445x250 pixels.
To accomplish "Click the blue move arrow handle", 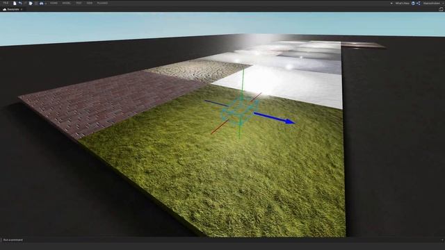I will (275, 118).
